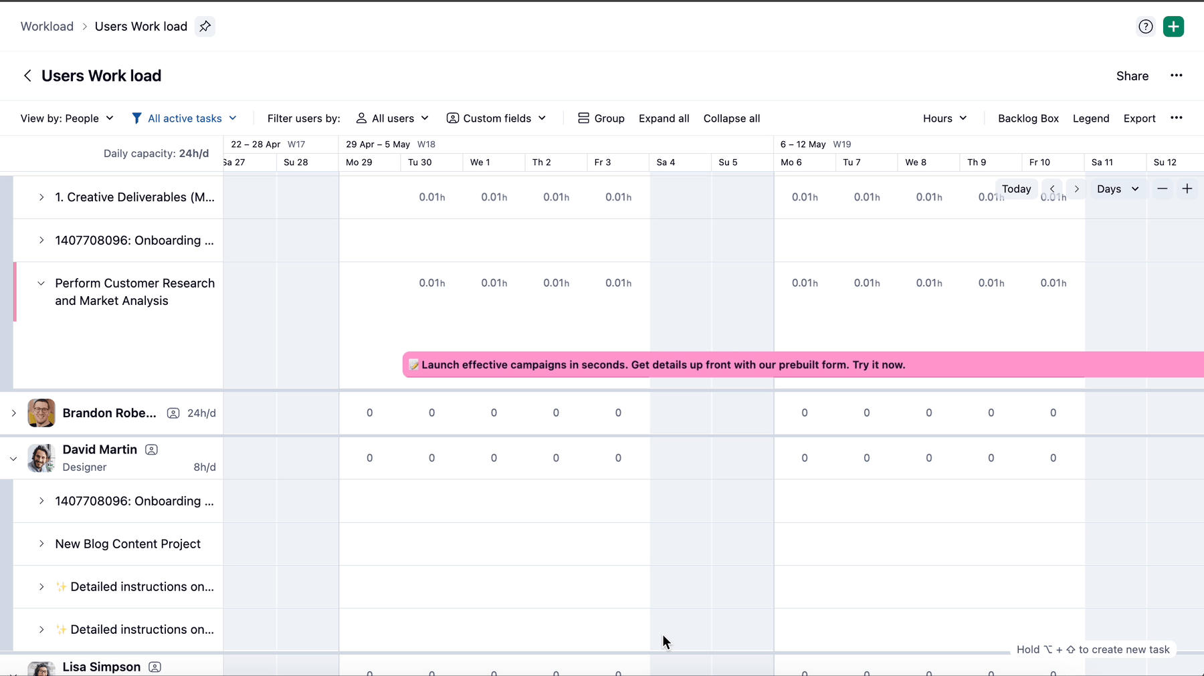1204x676 pixels.
Task: Select Lisa Simpson user name
Action: pyautogui.click(x=101, y=667)
